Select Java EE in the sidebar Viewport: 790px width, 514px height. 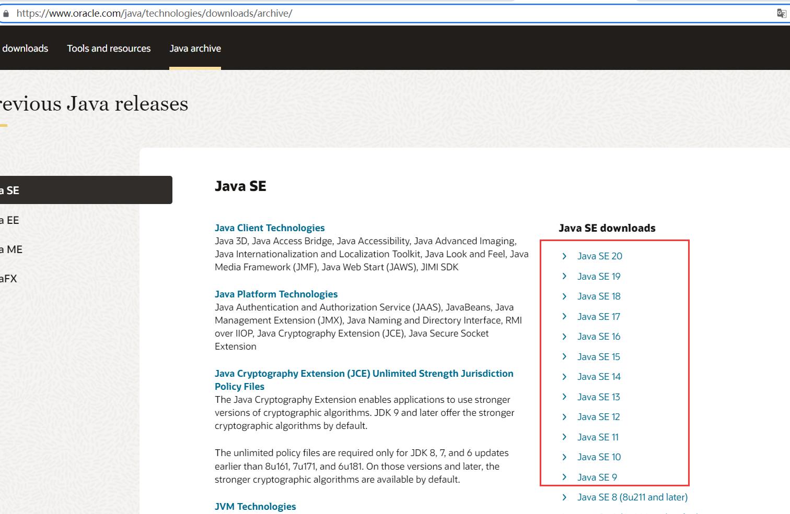(9, 220)
